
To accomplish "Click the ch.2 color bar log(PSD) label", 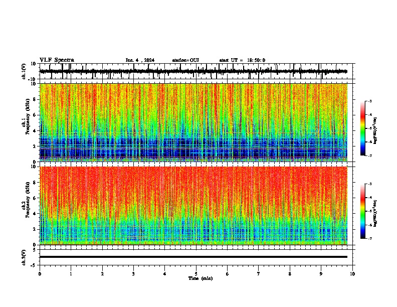I will click(x=375, y=213).
